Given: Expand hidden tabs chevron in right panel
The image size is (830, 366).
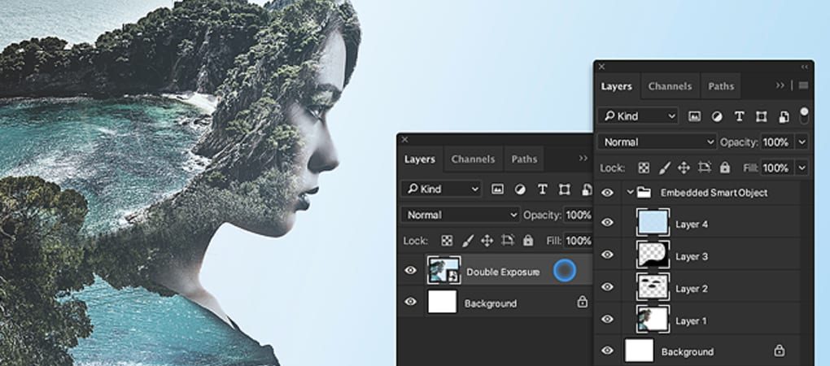Looking at the screenshot, I should click(x=780, y=85).
